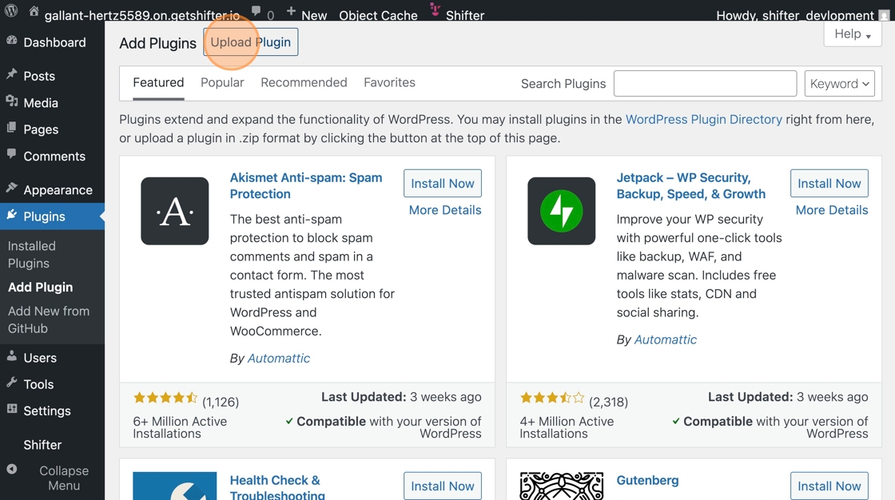Expand the Help panel
The image size is (895, 500).
coord(853,34)
